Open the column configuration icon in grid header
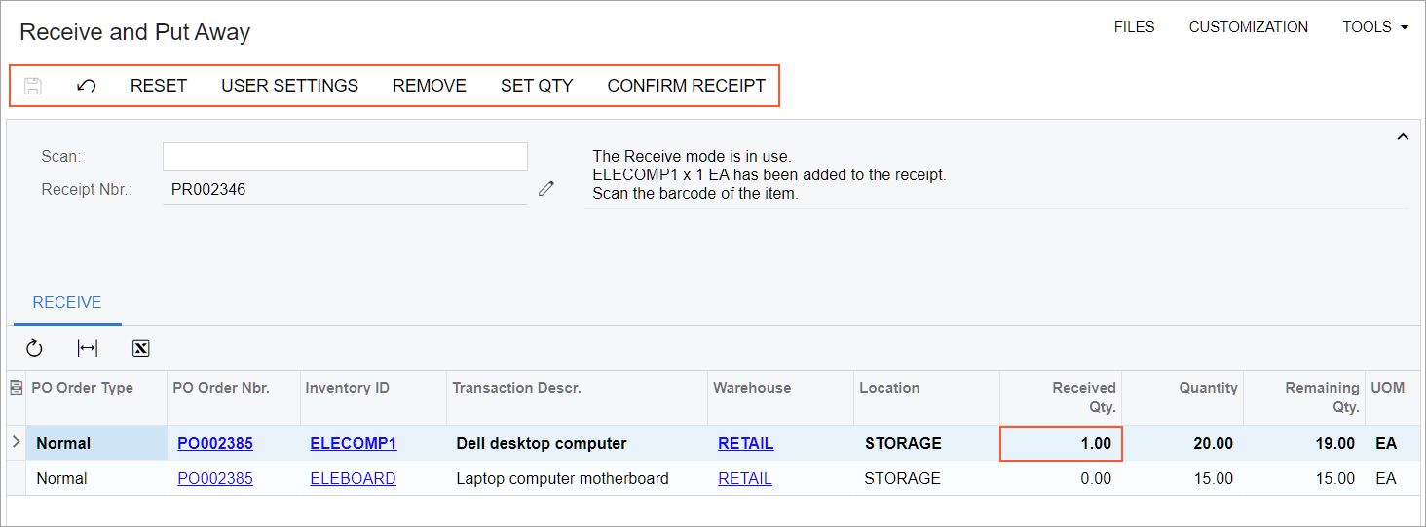The width and height of the screenshot is (1426, 527). (16, 388)
